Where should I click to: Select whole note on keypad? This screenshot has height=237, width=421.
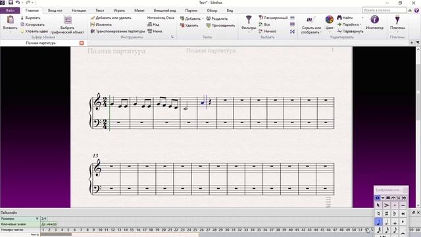pyautogui.click(x=395, y=223)
